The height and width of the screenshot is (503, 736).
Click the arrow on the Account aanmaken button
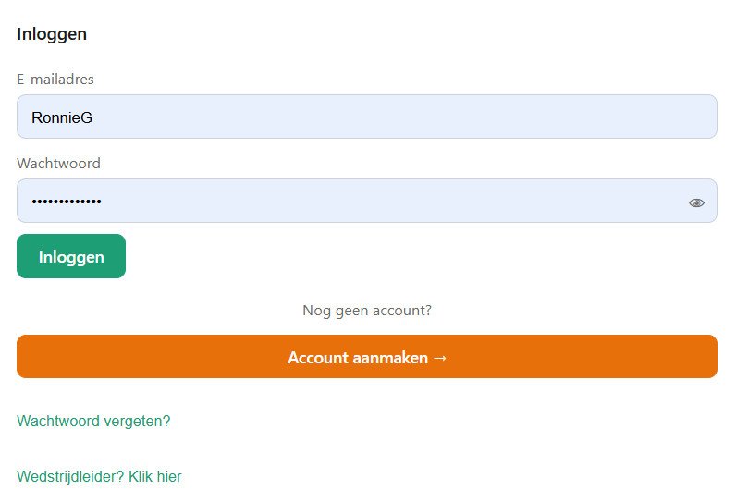point(439,358)
